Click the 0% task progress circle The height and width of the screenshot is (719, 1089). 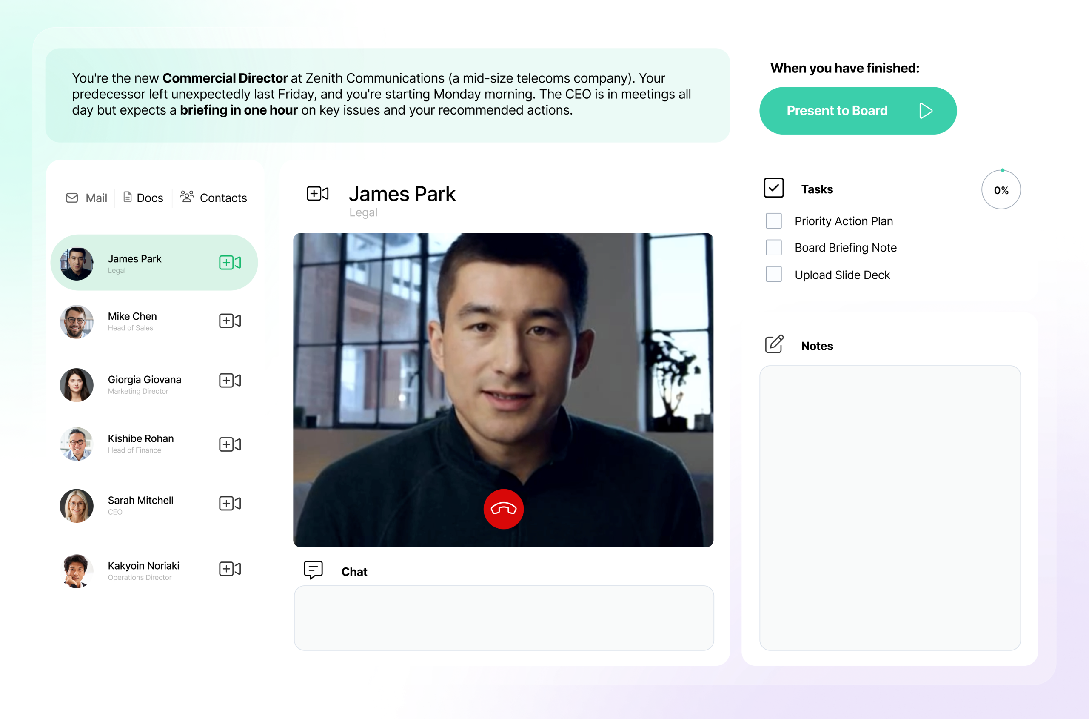tap(1001, 190)
